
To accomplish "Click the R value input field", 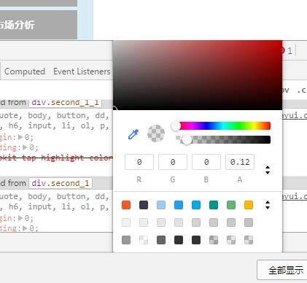I will click(139, 162).
